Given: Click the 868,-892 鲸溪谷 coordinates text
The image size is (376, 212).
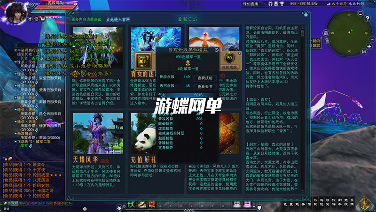Looking at the screenshot, I should tap(303, 4).
